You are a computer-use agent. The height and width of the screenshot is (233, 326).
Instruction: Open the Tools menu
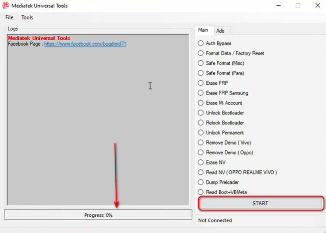pos(27,18)
